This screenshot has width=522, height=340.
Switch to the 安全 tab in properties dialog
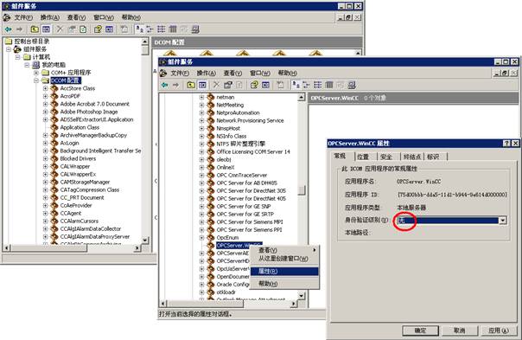386,157
